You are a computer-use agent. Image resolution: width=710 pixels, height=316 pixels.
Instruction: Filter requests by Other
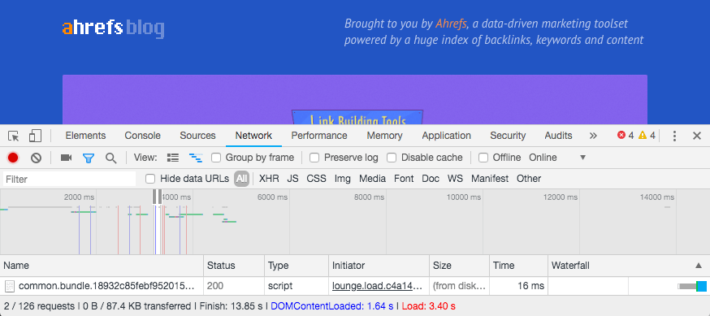point(529,179)
